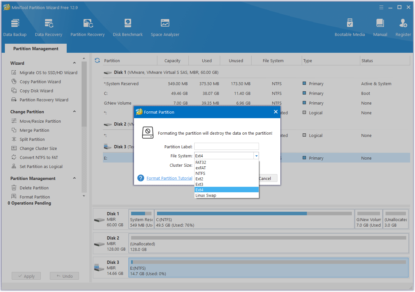
Task: Select FAT32 from the file system list
Action: (x=227, y=163)
